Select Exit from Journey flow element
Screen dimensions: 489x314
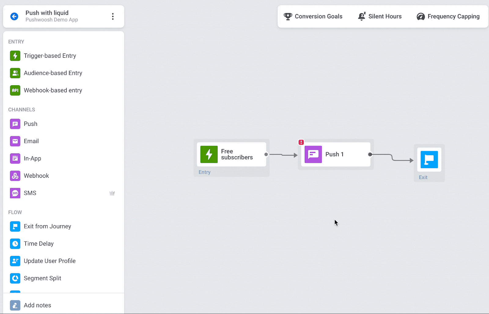[47, 226]
